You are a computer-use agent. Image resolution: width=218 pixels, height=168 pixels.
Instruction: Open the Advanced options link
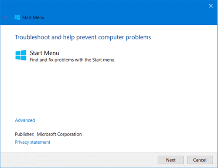click(x=25, y=120)
